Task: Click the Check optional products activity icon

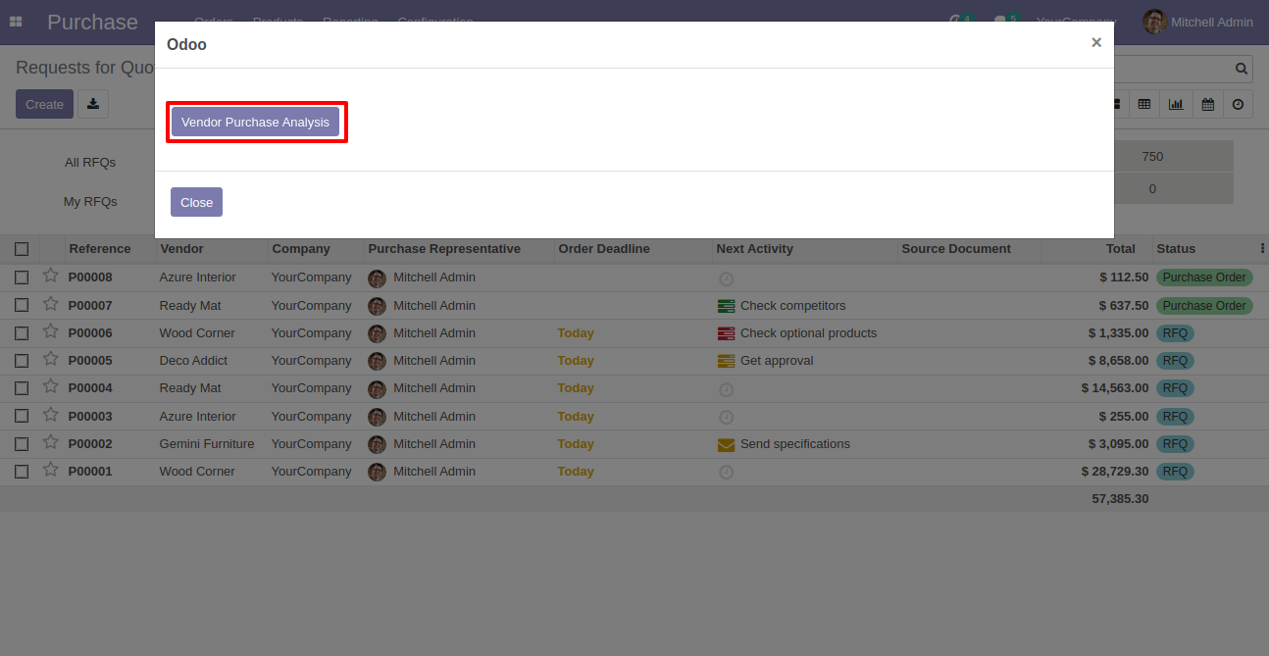Action: tap(726, 333)
